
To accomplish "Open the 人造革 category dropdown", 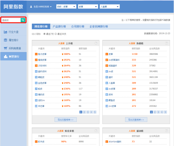I will coord(110,7).
